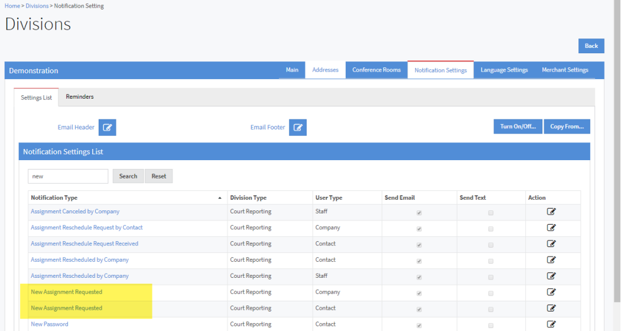
Task: Open the Email Header edit icon
Action: 108,127
